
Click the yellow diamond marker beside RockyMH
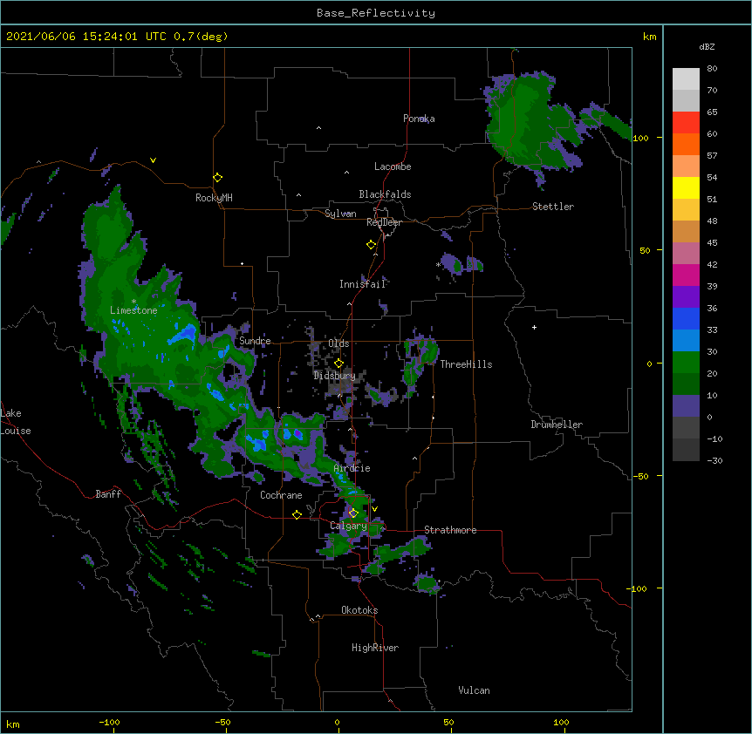[x=217, y=177]
